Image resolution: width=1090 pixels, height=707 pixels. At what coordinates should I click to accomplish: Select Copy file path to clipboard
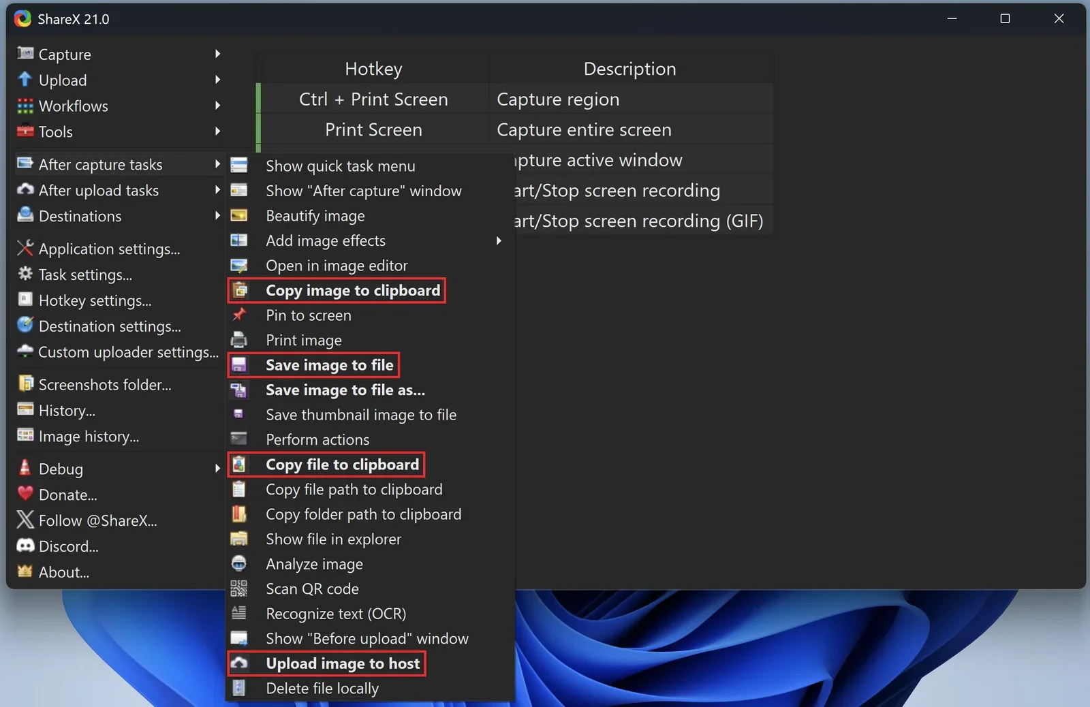pyautogui.click(x=370, y=489)
